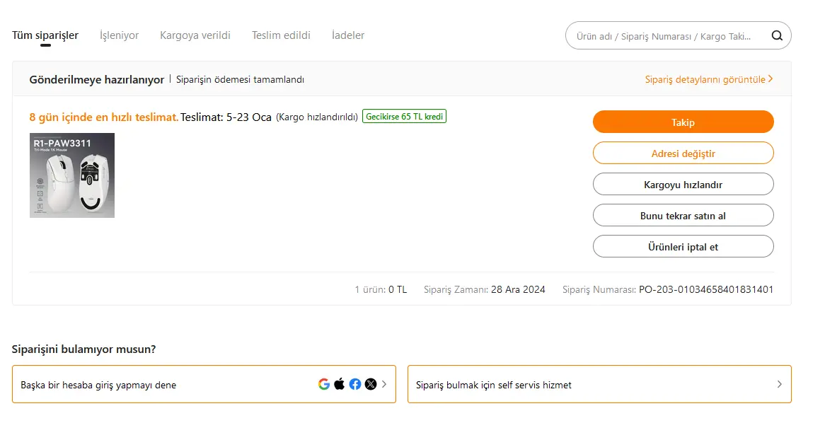Click the 1 ürün: 0 TL summary

tap(381, 289)
